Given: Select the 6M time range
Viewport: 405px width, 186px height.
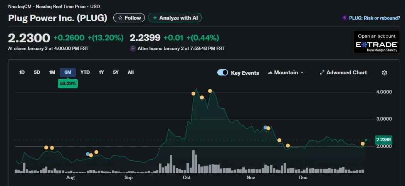Looking at the screenshot, I should pos(68,72).
